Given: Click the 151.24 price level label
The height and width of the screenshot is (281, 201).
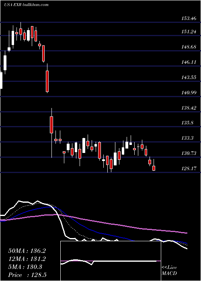Looking at the screenshot, I should coord(189,32).
